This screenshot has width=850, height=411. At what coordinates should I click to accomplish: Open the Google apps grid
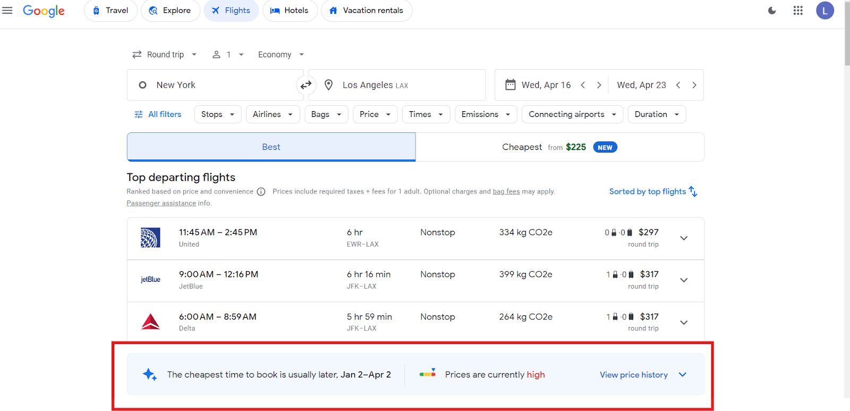[x=798, y=11]
